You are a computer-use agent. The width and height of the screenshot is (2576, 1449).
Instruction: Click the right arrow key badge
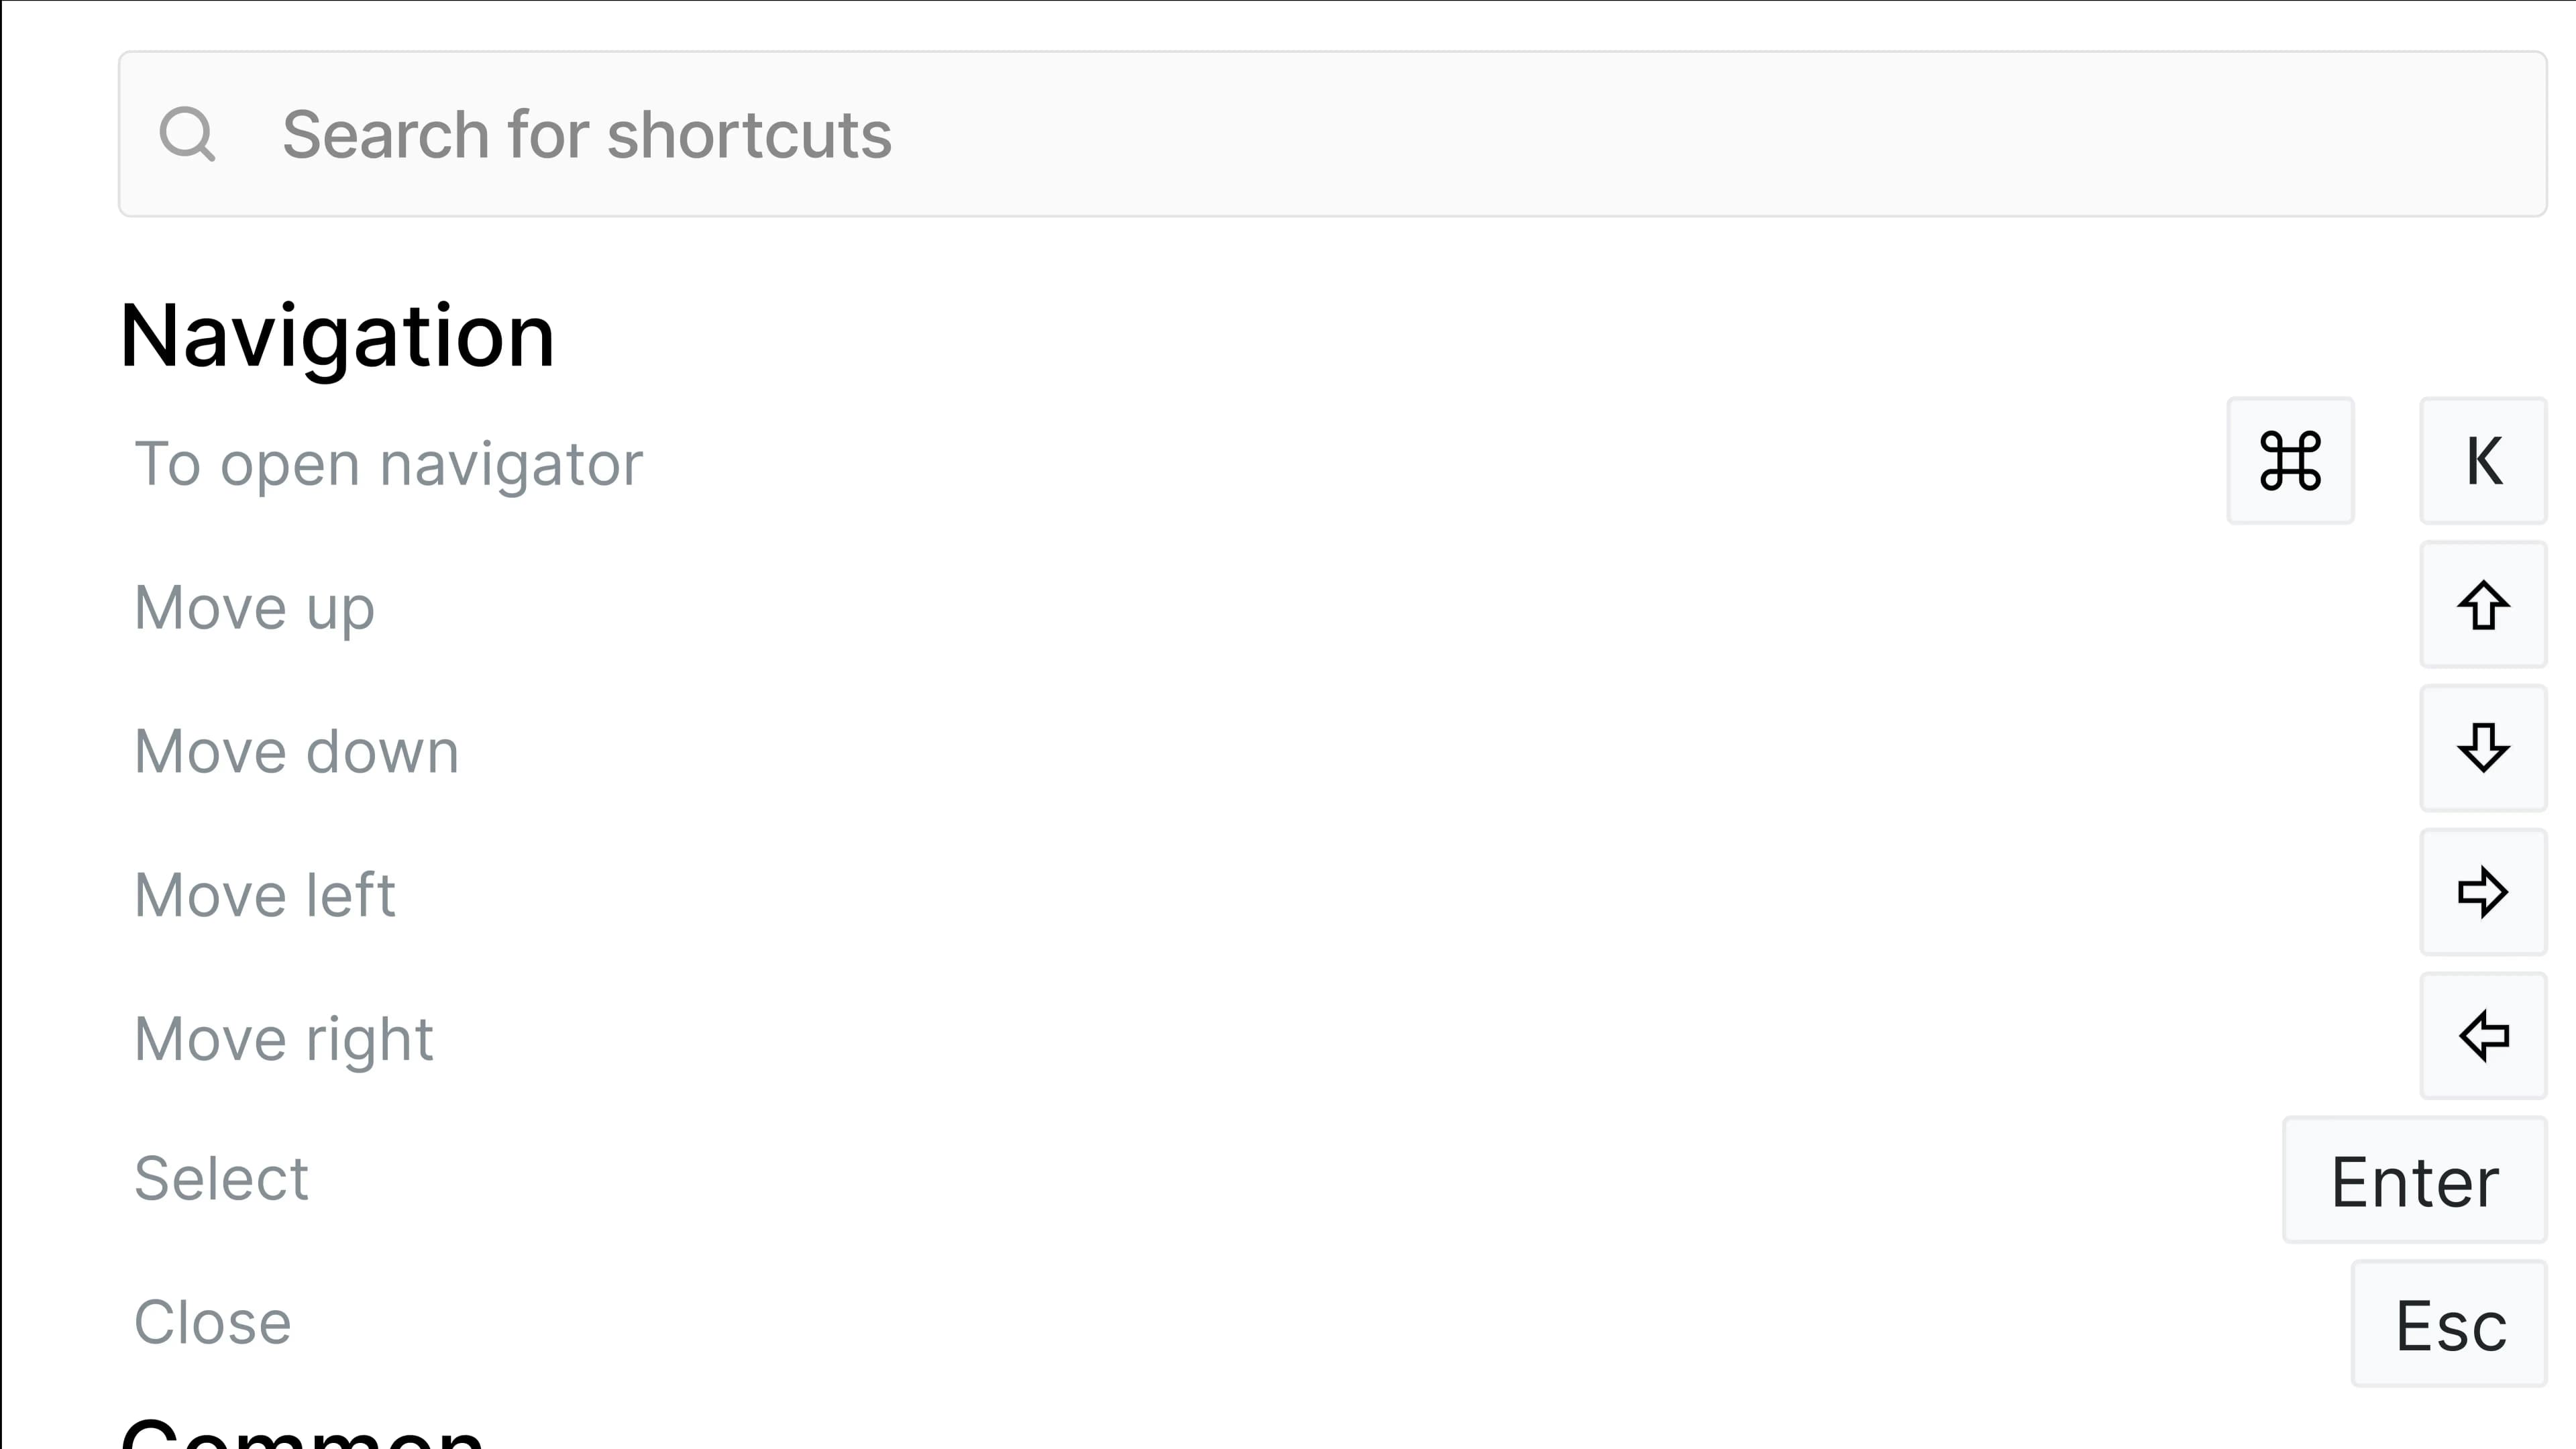(x=2482, y=893)
